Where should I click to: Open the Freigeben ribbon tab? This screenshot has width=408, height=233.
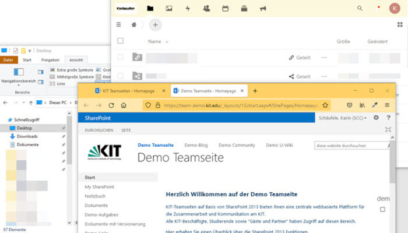coord(50,59)
